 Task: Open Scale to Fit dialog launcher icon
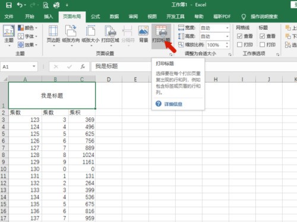click(x=230, y=54)
